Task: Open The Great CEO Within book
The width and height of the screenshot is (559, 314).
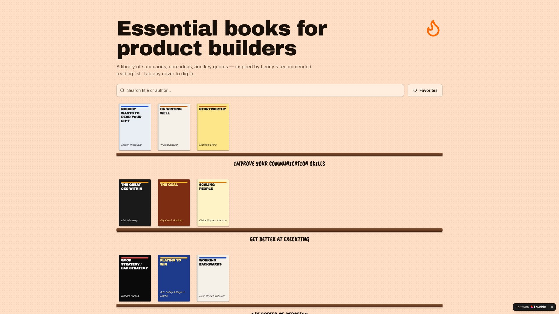Action: (135, 203)
